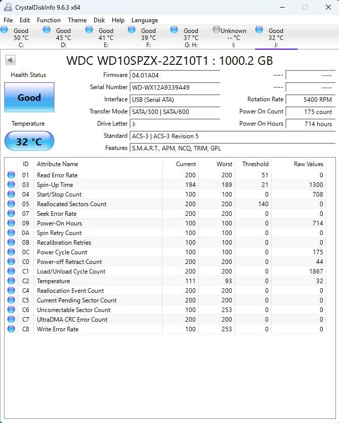The width and height of the screenshot is (339, 423).
Task: Open the Theme menu
Action: (x=77, y=20)
